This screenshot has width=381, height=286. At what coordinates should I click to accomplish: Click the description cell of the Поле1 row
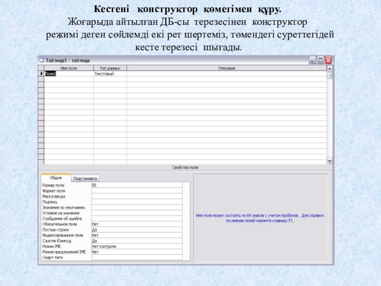click(227, 74)
